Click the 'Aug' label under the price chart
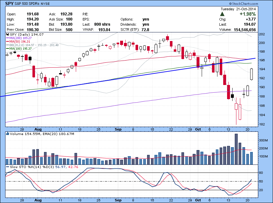 coord(38,129)
